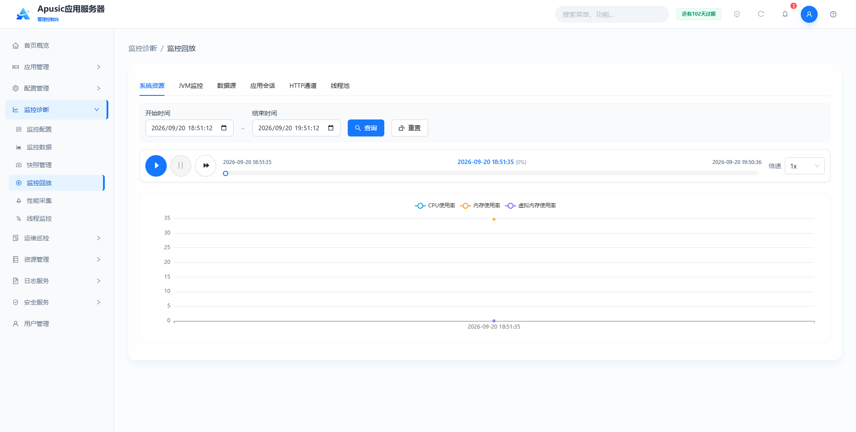Click the 重置 reset button
The height and width of the screenshot is (432, 856).
point(410,128)
